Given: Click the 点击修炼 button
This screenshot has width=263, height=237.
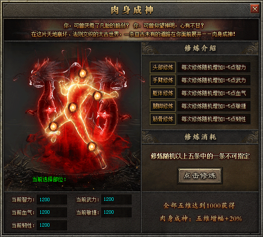Looking at the screenshot, I should click(x=200, y=176).
